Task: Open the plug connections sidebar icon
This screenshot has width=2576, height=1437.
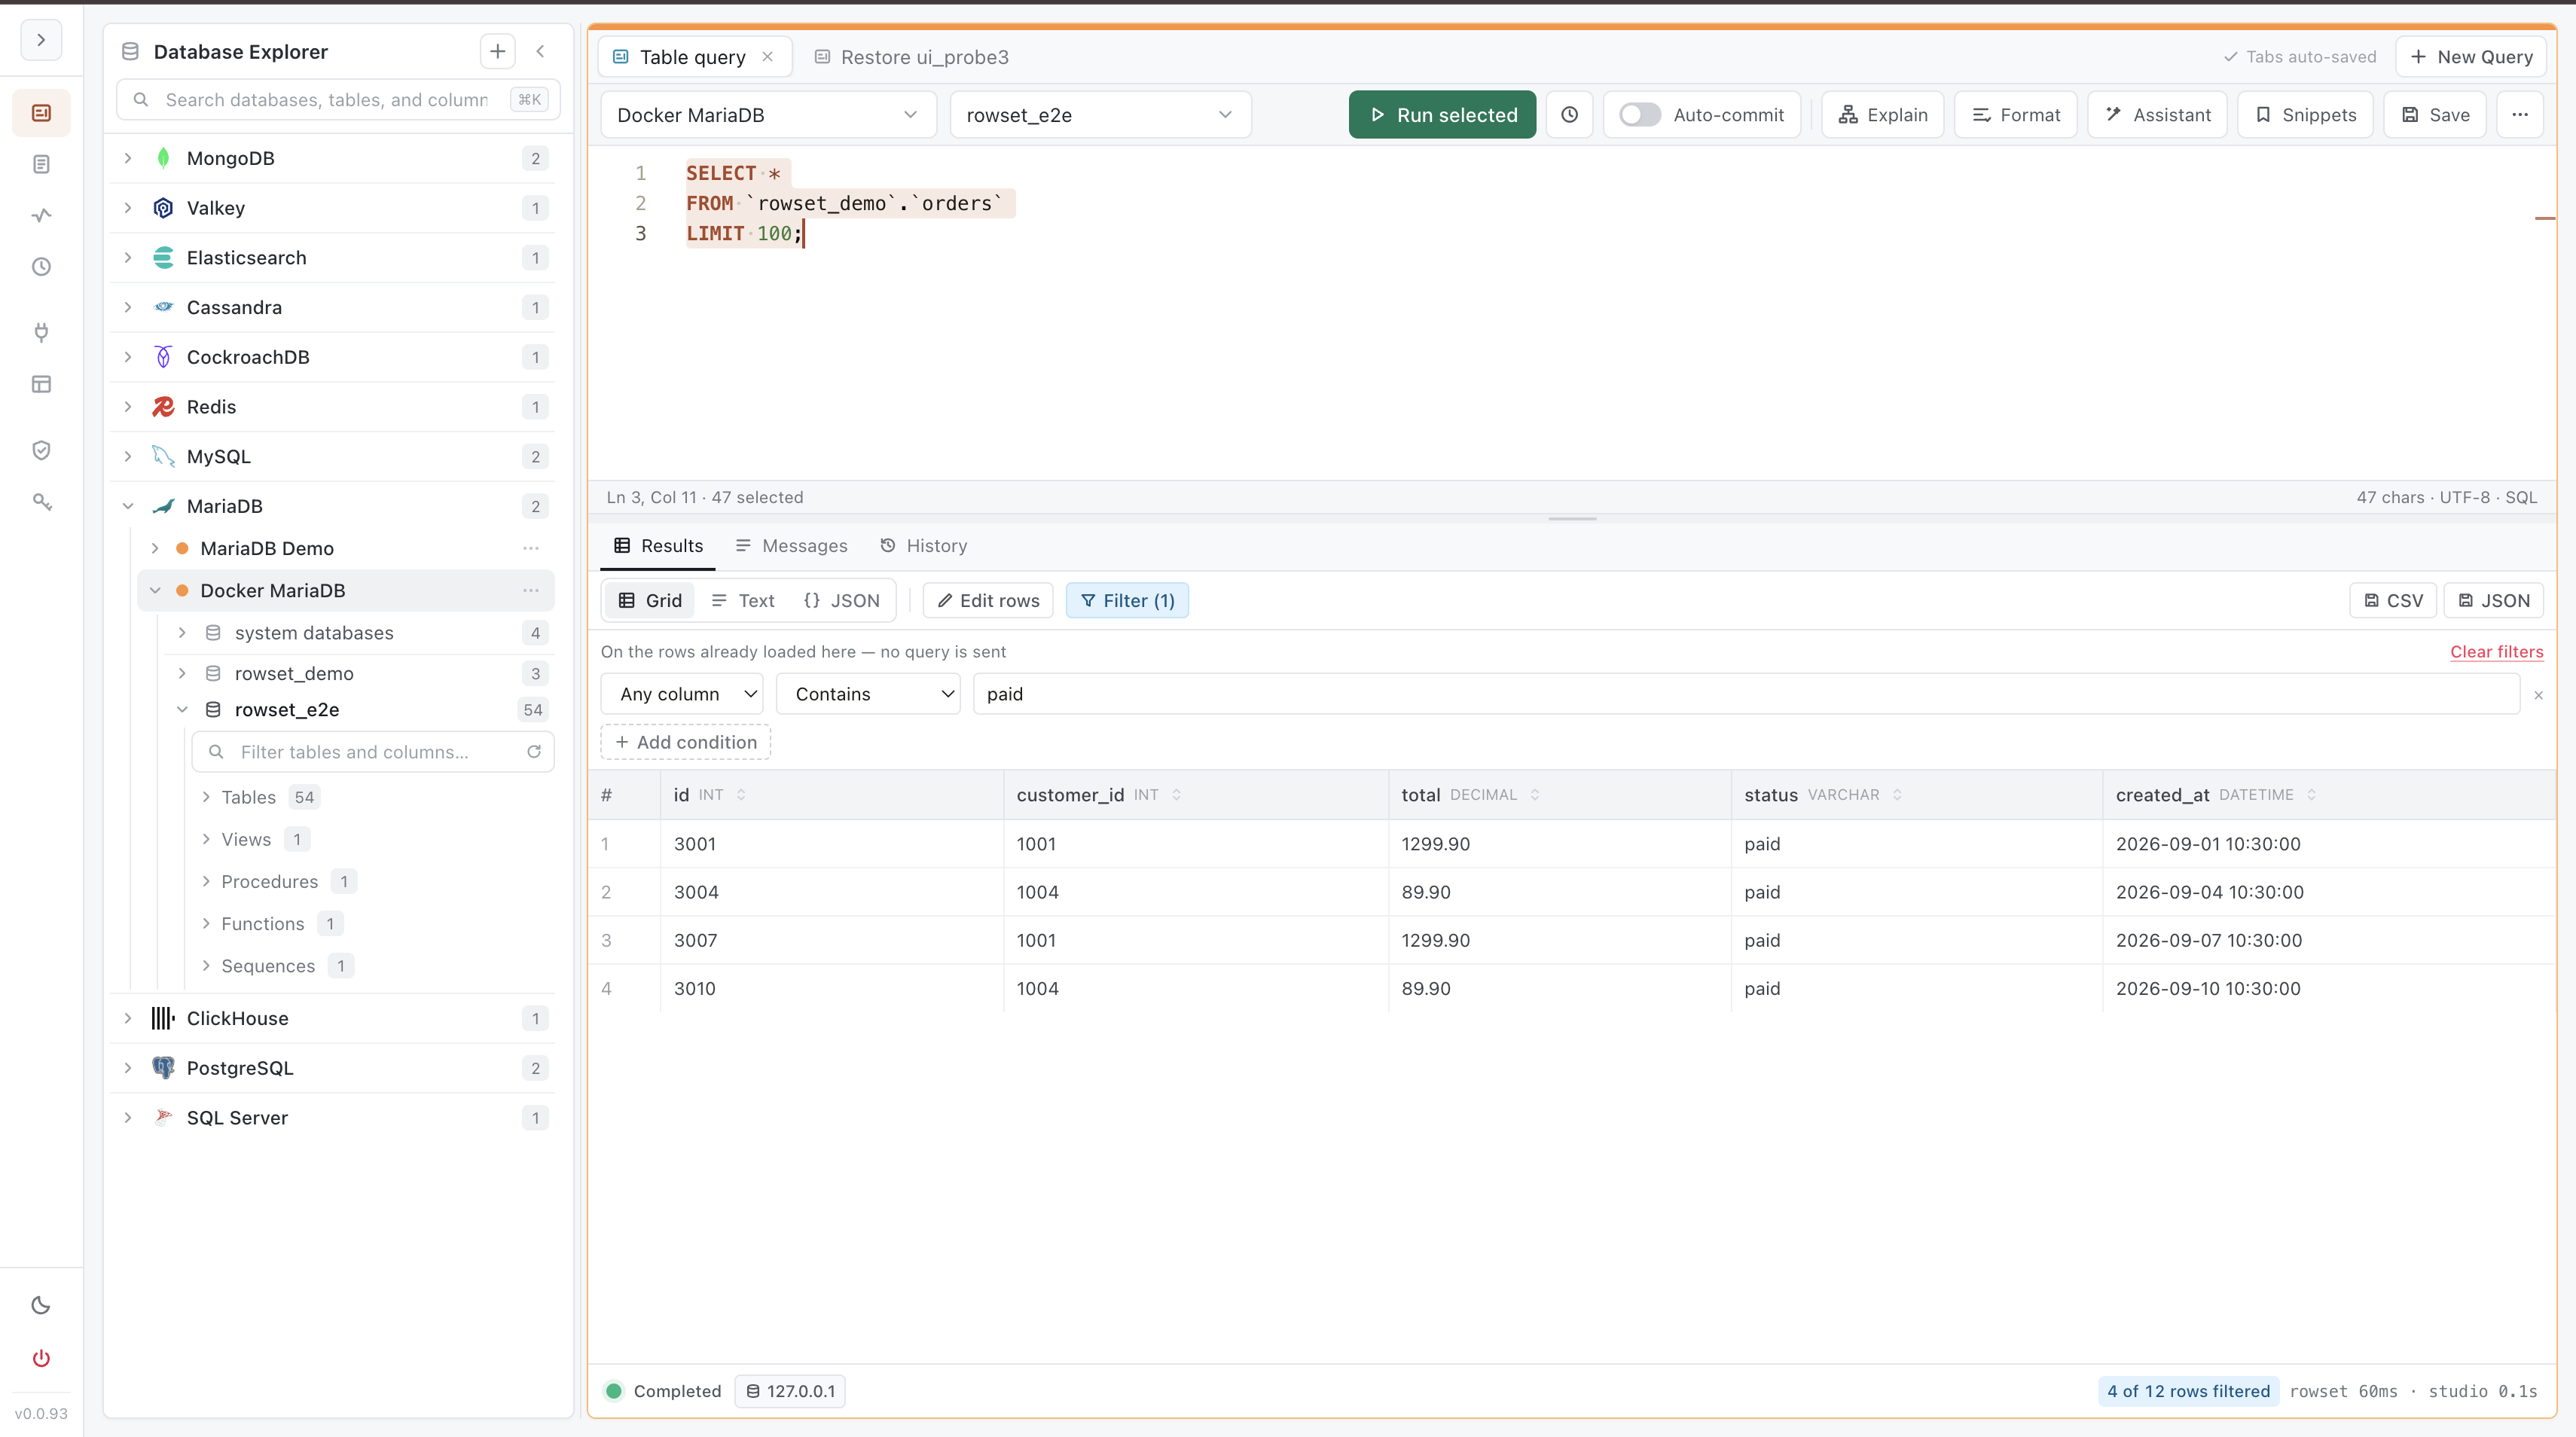Action: (x=41, y=332)
